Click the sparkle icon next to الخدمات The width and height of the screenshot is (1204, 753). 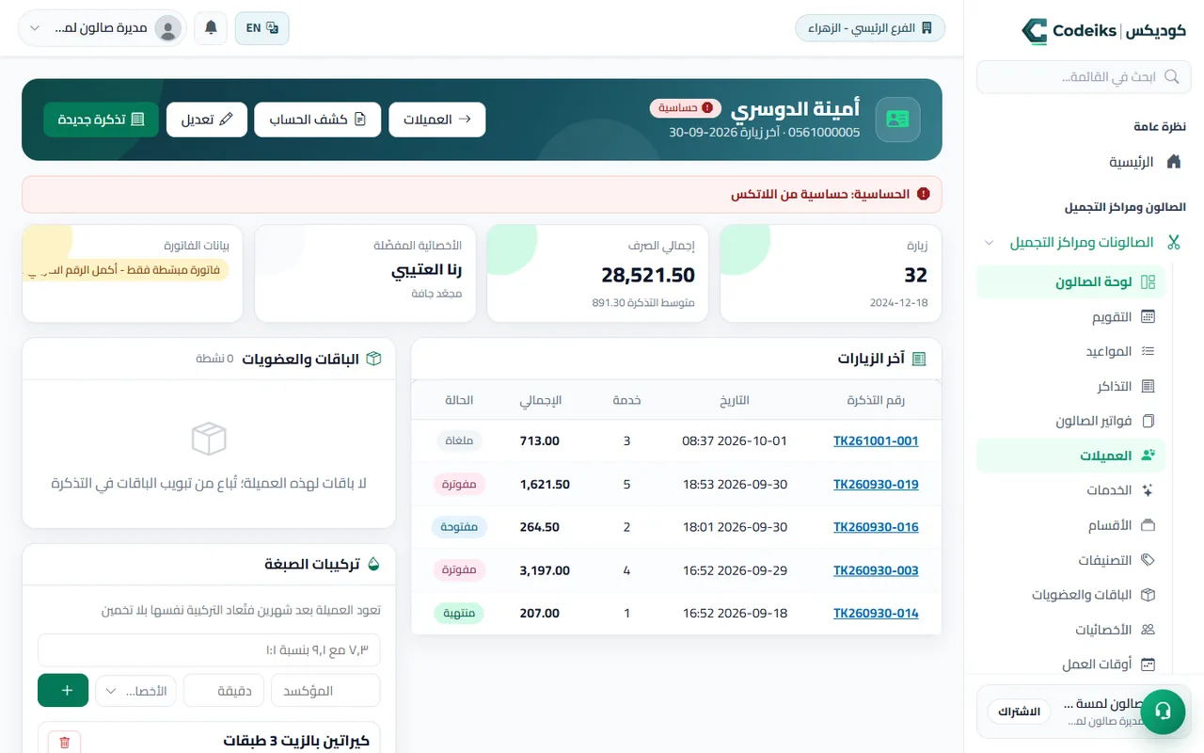point(1148,490)
